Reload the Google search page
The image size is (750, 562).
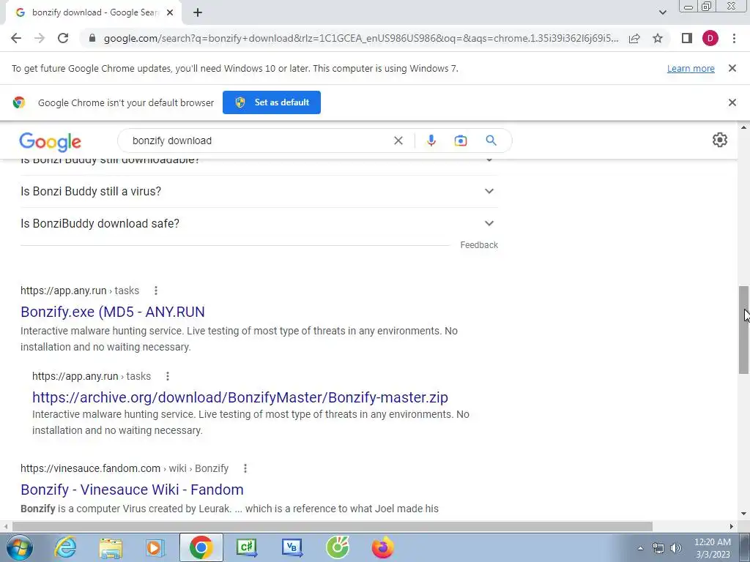tap(63, 38)
